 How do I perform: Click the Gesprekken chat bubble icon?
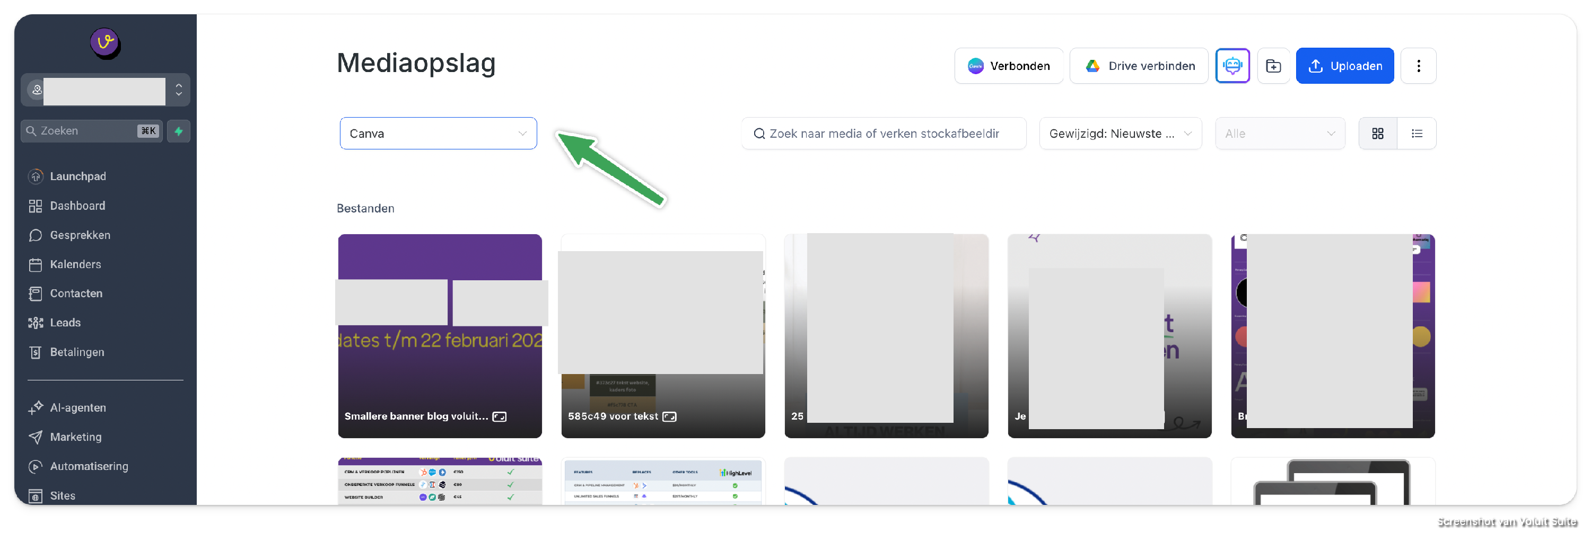[36, 235]
